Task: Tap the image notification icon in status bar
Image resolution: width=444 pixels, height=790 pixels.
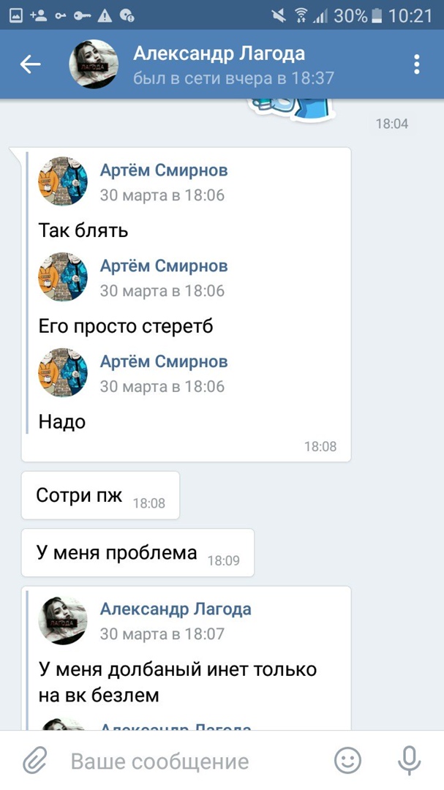Action: point(17,15)
